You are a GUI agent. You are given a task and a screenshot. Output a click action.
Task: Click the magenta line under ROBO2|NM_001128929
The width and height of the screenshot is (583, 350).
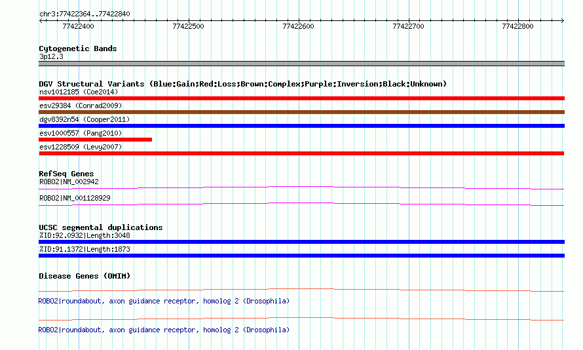point(301,204)
